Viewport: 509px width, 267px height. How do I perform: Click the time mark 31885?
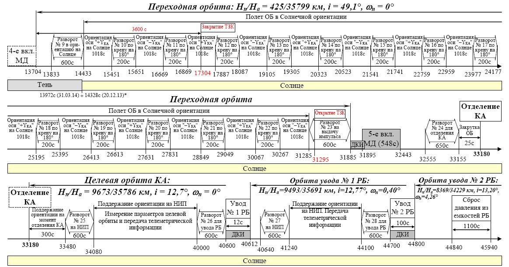348,157
